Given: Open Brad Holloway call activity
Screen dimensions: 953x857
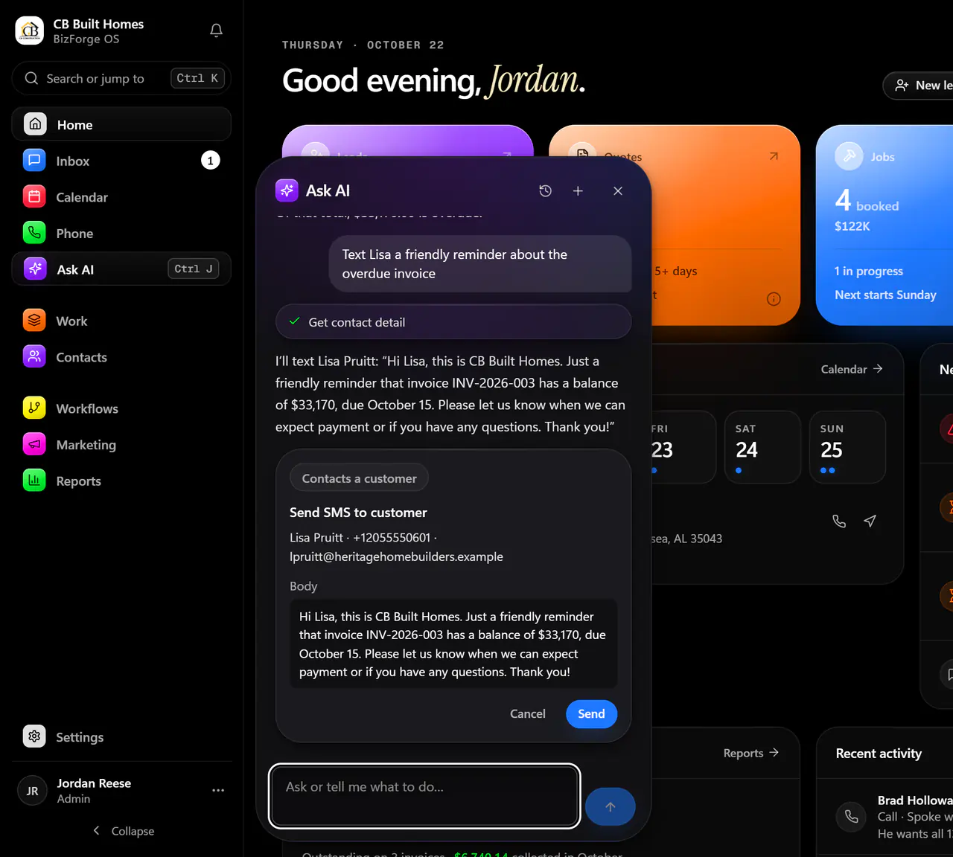Looking at the screenshot, I should (886, 817).
